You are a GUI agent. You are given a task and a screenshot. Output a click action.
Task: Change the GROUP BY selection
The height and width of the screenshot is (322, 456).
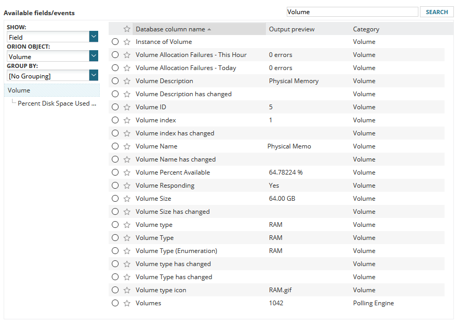click(93, 75)
